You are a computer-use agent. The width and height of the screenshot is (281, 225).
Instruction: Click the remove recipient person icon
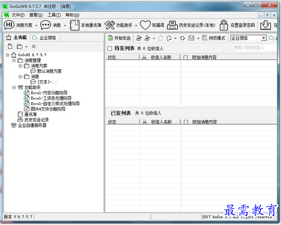[147, 38]
